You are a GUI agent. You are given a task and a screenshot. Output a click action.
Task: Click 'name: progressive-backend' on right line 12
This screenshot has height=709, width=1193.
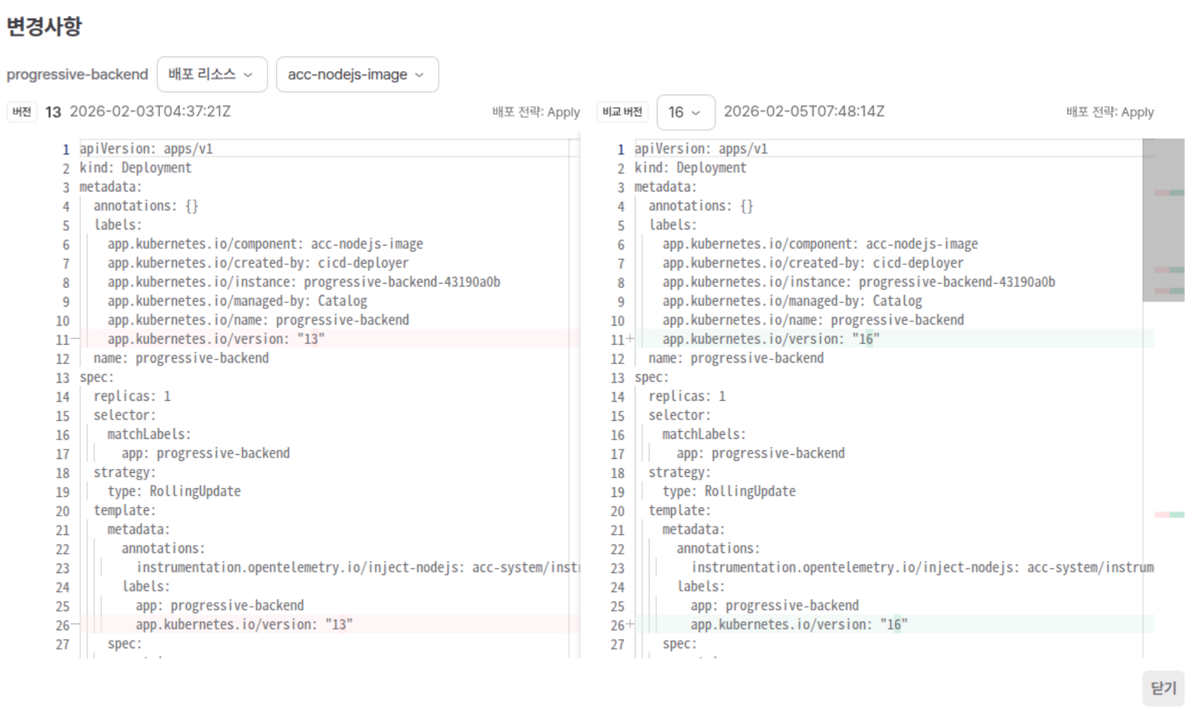(736, 358)
